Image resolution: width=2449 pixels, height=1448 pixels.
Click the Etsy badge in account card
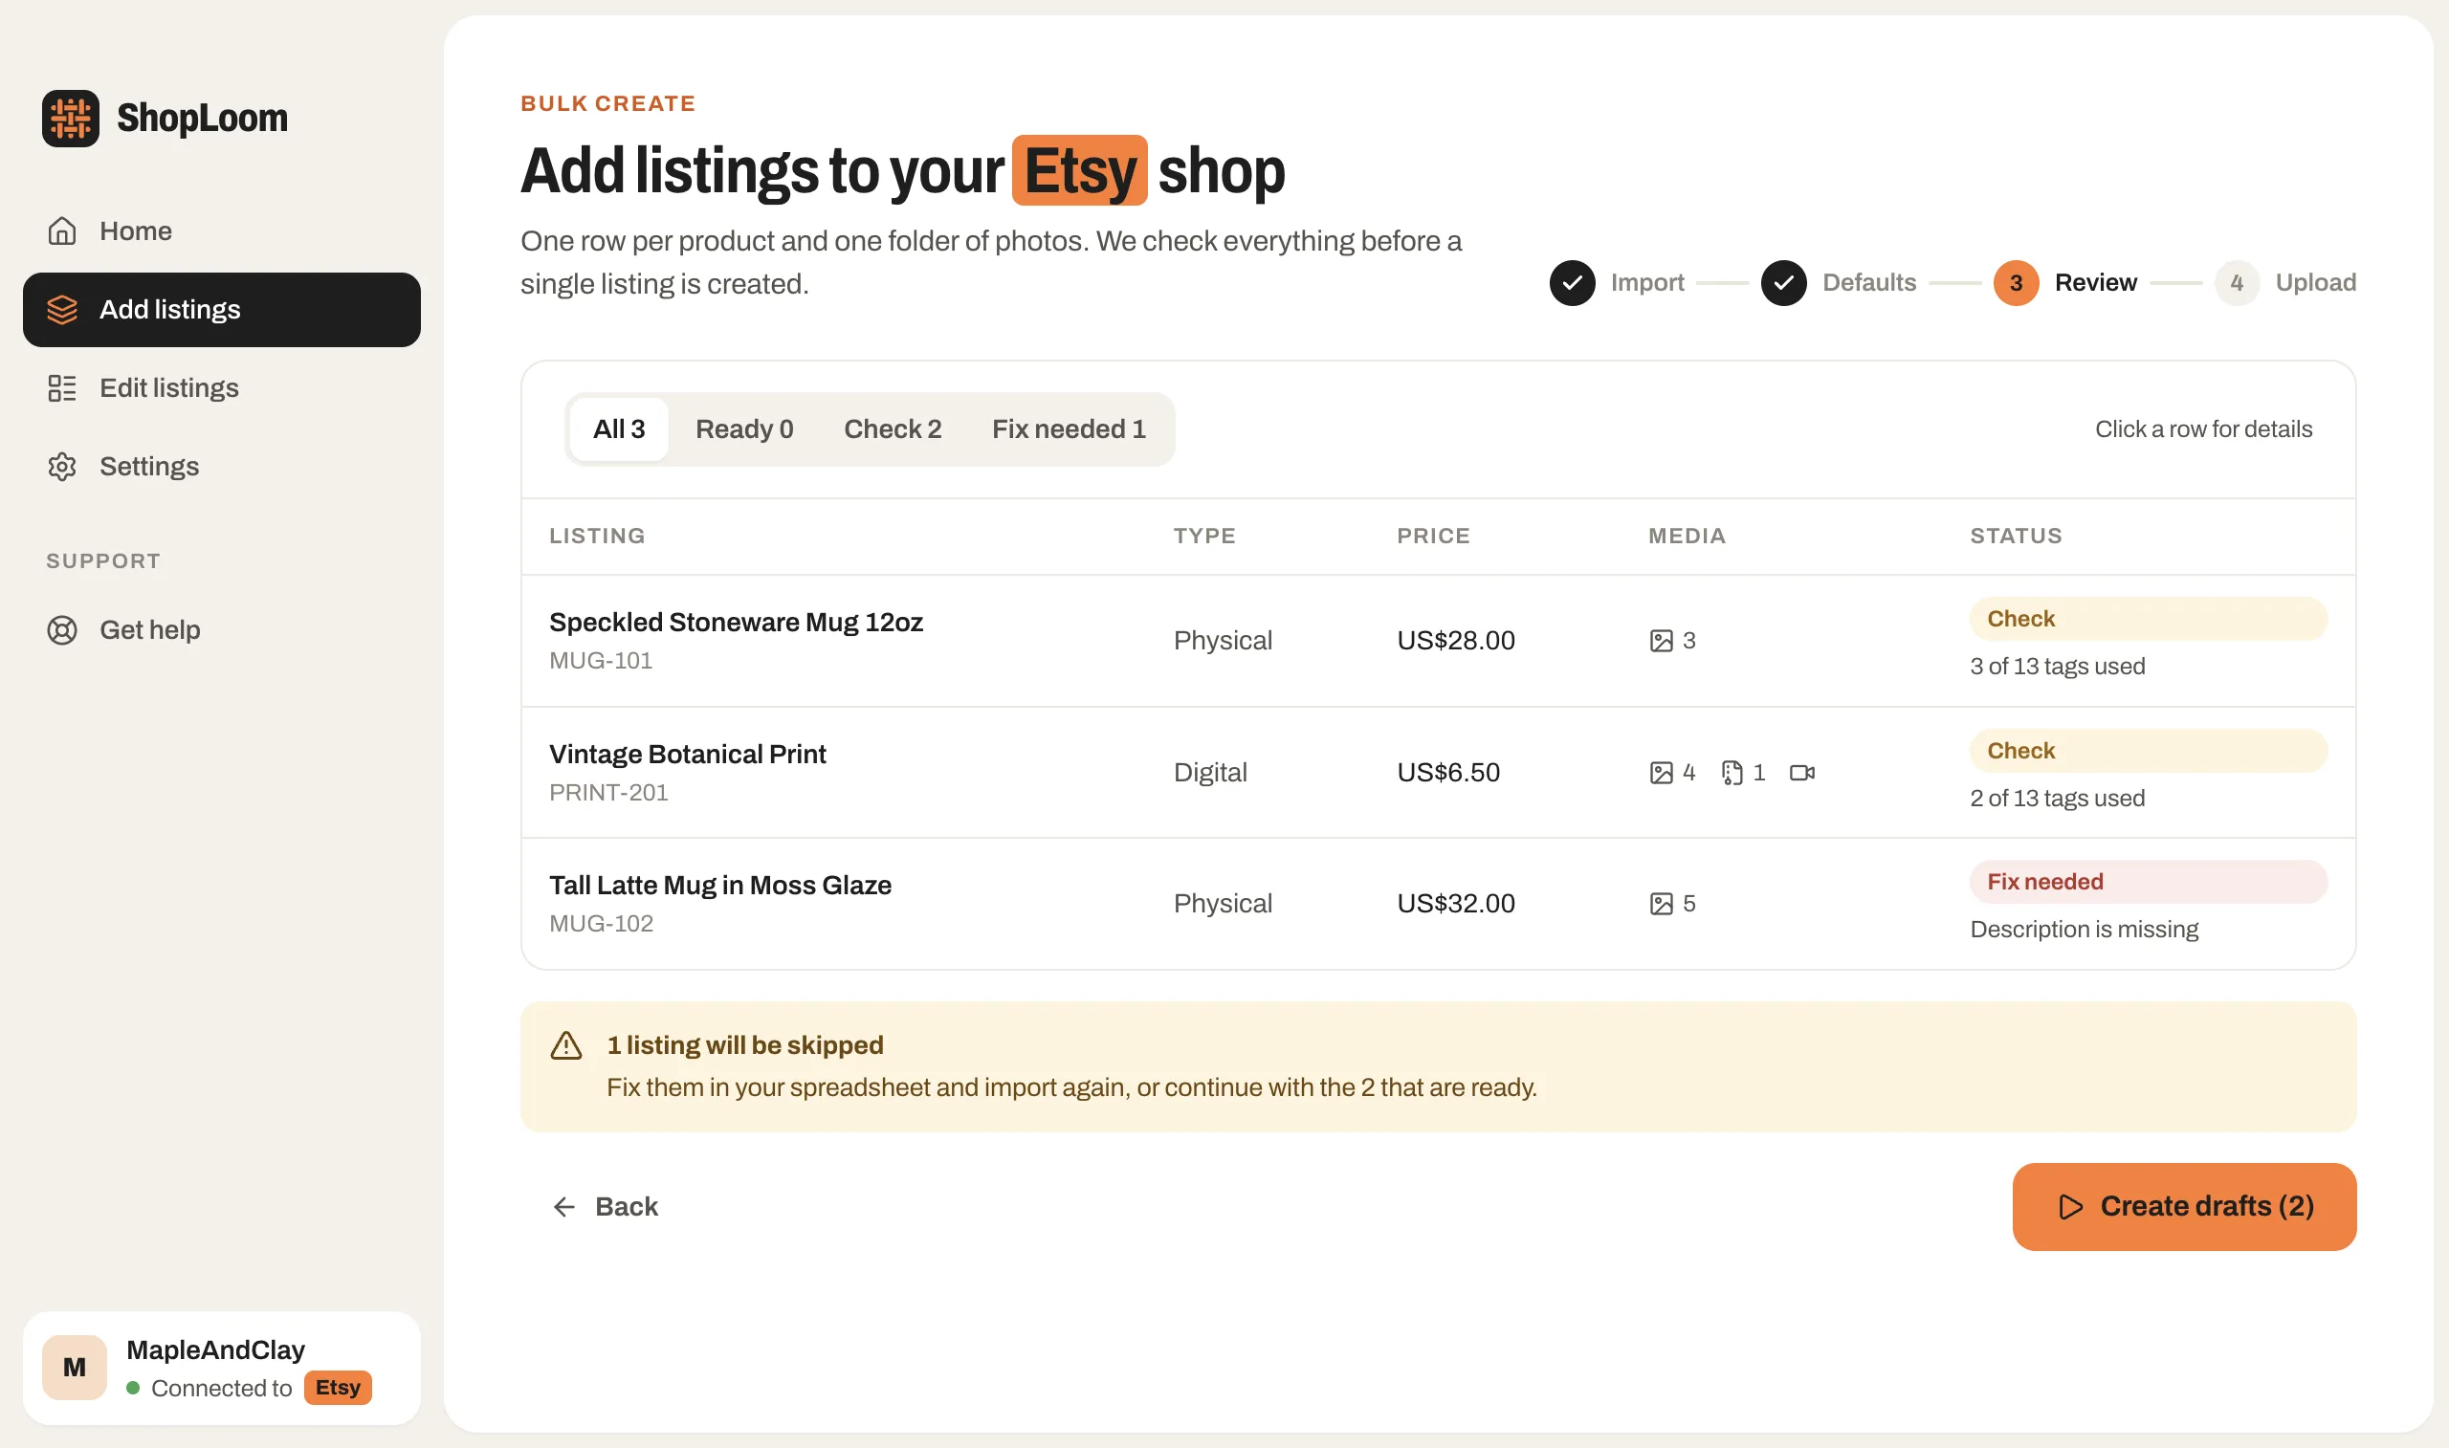click(338, 1388)
